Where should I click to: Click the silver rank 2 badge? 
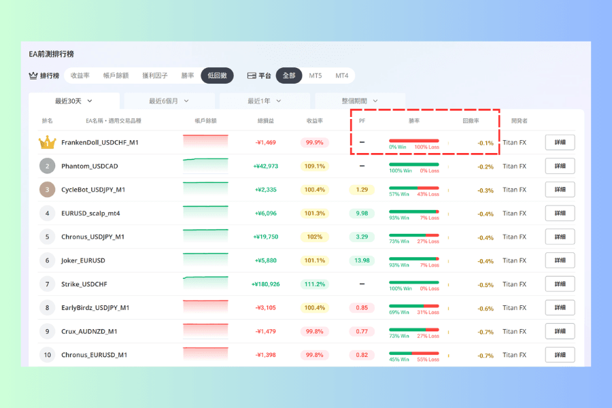click(x=47, y=166)
